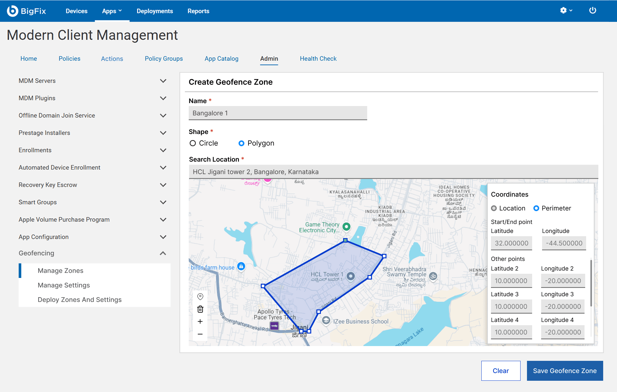
Task: Select the Location coordinates option
Action: (x=494, y=208)
